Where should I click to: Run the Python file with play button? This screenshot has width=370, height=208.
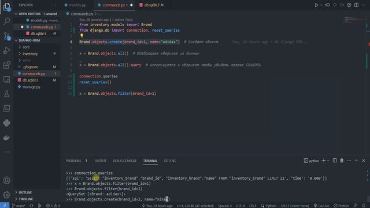coord(316,5)
